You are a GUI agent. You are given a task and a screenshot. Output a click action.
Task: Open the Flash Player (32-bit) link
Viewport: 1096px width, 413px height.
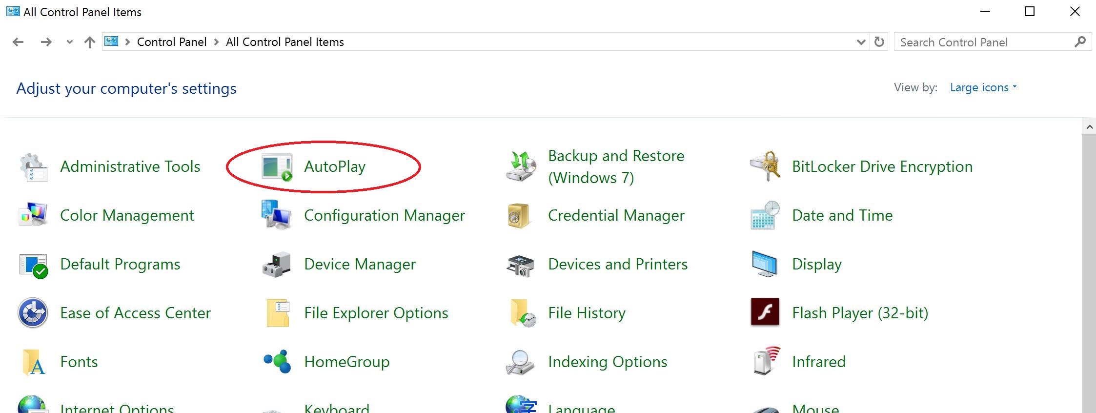point(860,313)
